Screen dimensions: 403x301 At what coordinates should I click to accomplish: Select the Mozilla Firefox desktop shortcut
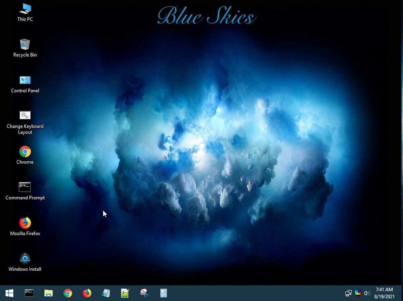click(25, 227)
